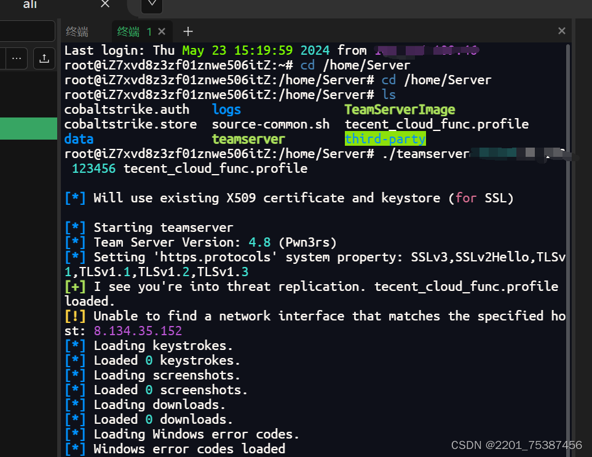This screenshot has height=457, width=592.
Task: Add a new terminal tab with plus
Action: 187,31
